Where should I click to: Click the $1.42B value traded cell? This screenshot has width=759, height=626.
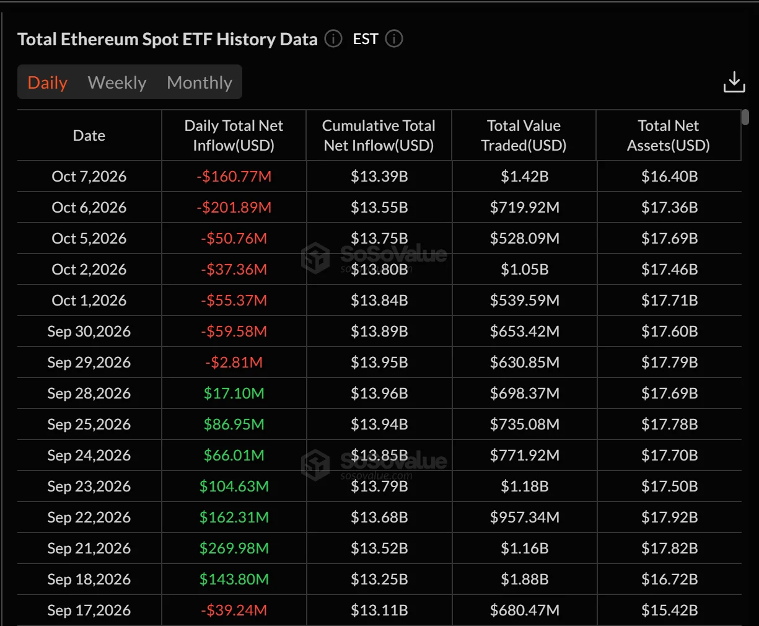(x=525, y=177)
